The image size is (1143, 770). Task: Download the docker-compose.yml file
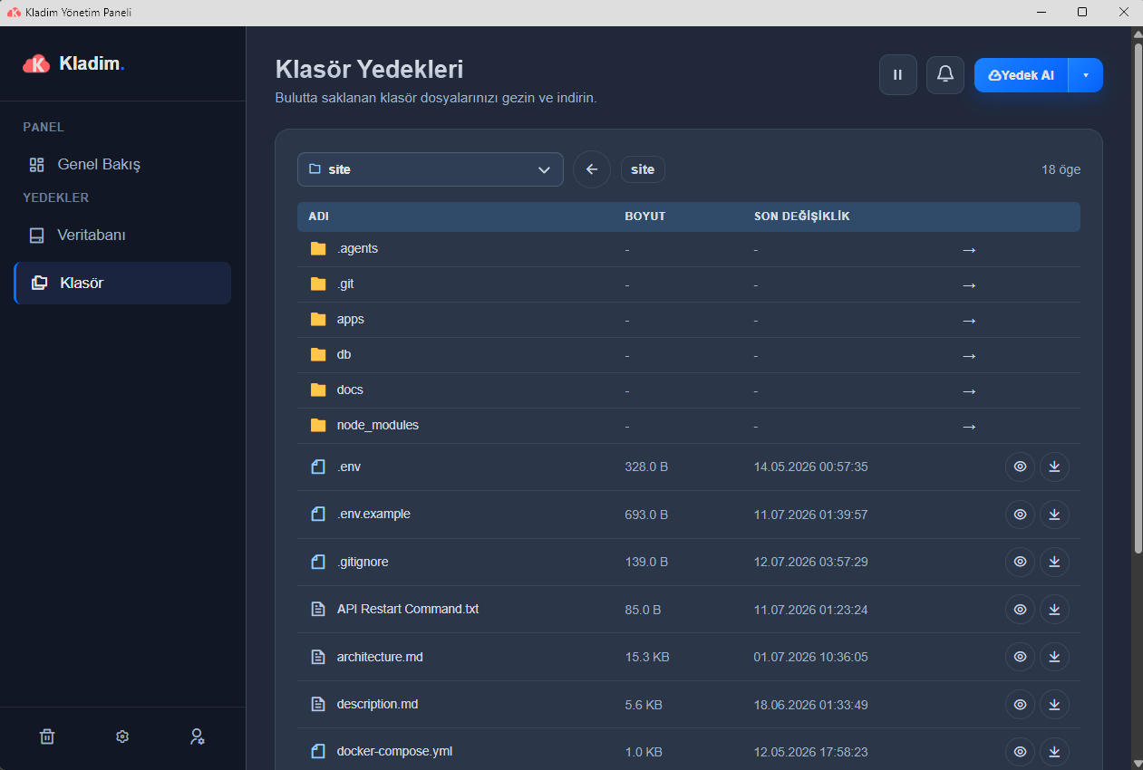[x=1054, y=752]
